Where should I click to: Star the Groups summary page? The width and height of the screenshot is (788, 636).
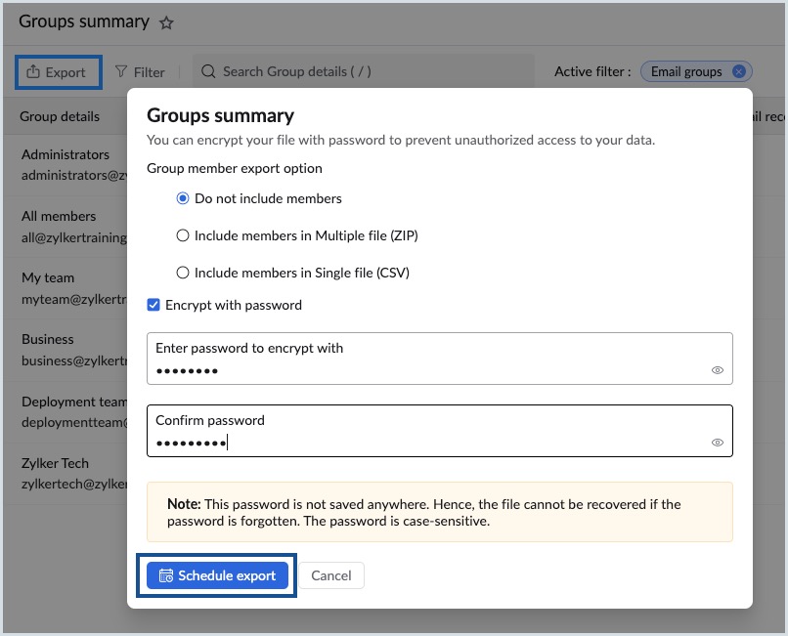pos(166,21)
